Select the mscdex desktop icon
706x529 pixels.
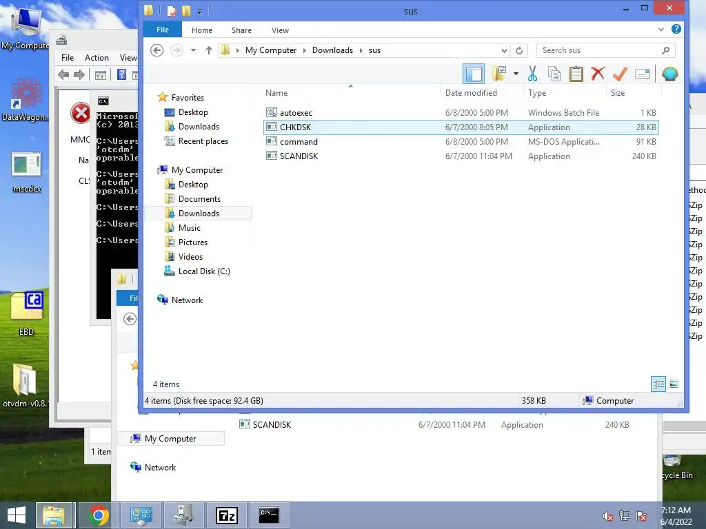[x=27, y=173]
